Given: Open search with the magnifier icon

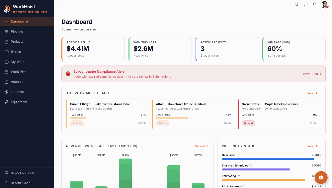Looking at the screenshot, I should coord(296,4).
